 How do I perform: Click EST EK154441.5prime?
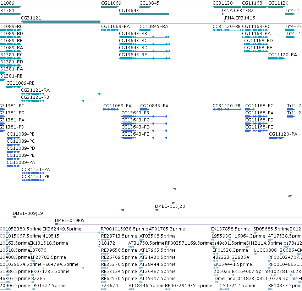[x=233, y=265]
